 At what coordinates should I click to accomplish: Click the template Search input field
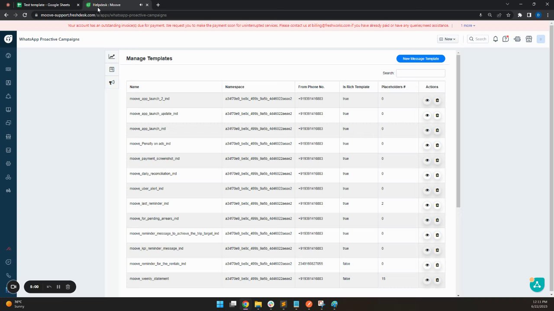(420, 73)
